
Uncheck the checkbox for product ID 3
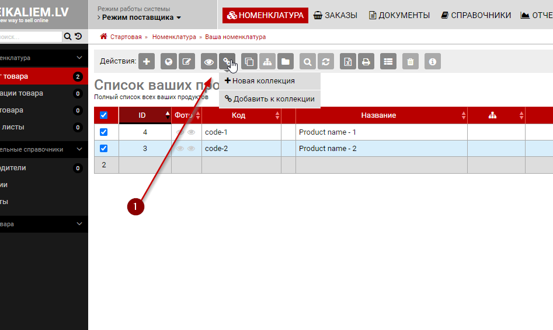click(104, 149)
